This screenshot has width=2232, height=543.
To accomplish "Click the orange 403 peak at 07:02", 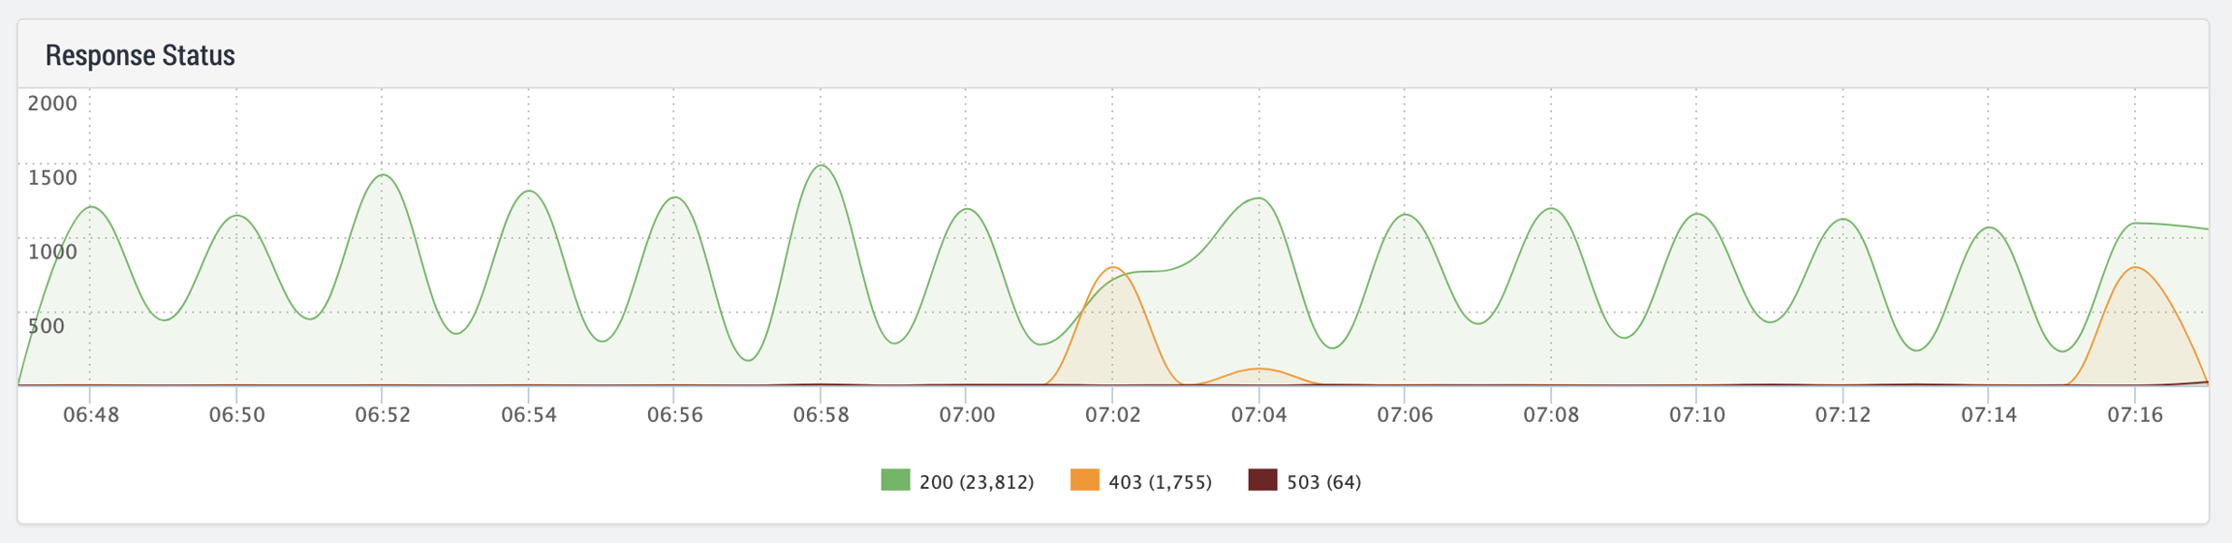I will [x=1114, y=267].
